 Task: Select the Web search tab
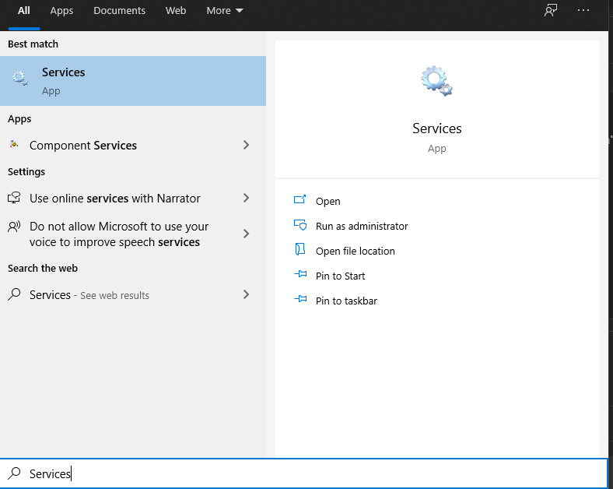tap(176, 11)
